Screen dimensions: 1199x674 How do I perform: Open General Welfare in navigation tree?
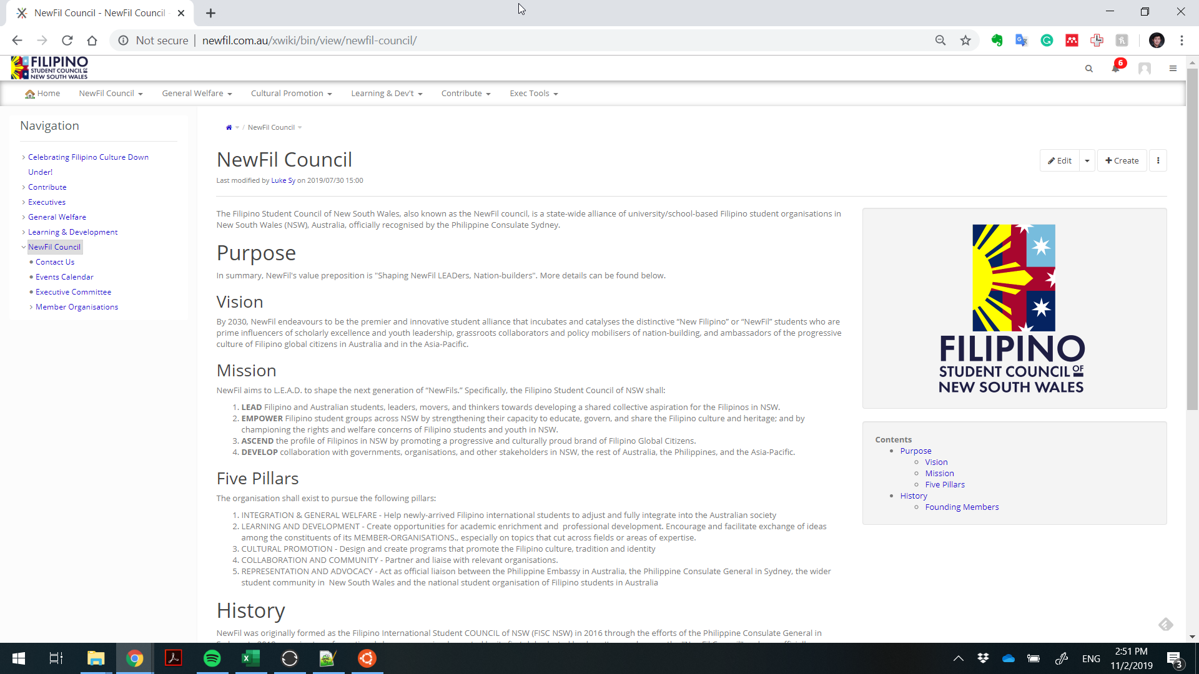(57, 217)
